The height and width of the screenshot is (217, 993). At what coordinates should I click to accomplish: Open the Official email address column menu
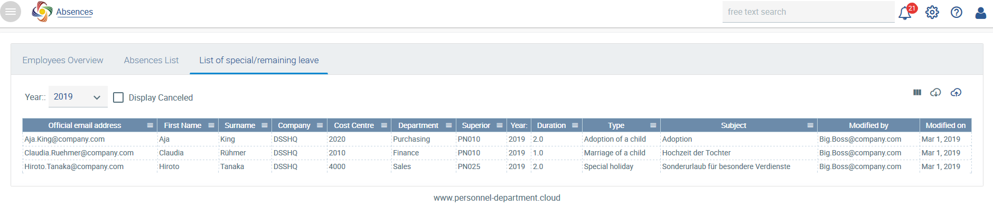(150, 125)
